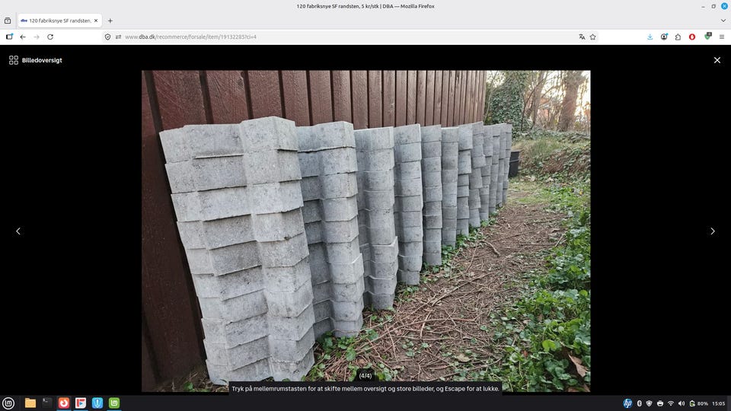Viewport: 731px width, 411px height.
Task: Open the Firefox sidebar toggle icon
Action: (x=9, y=37)
